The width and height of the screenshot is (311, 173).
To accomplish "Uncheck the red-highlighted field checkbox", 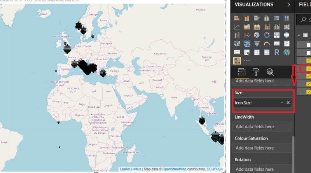I will point(309,69).
